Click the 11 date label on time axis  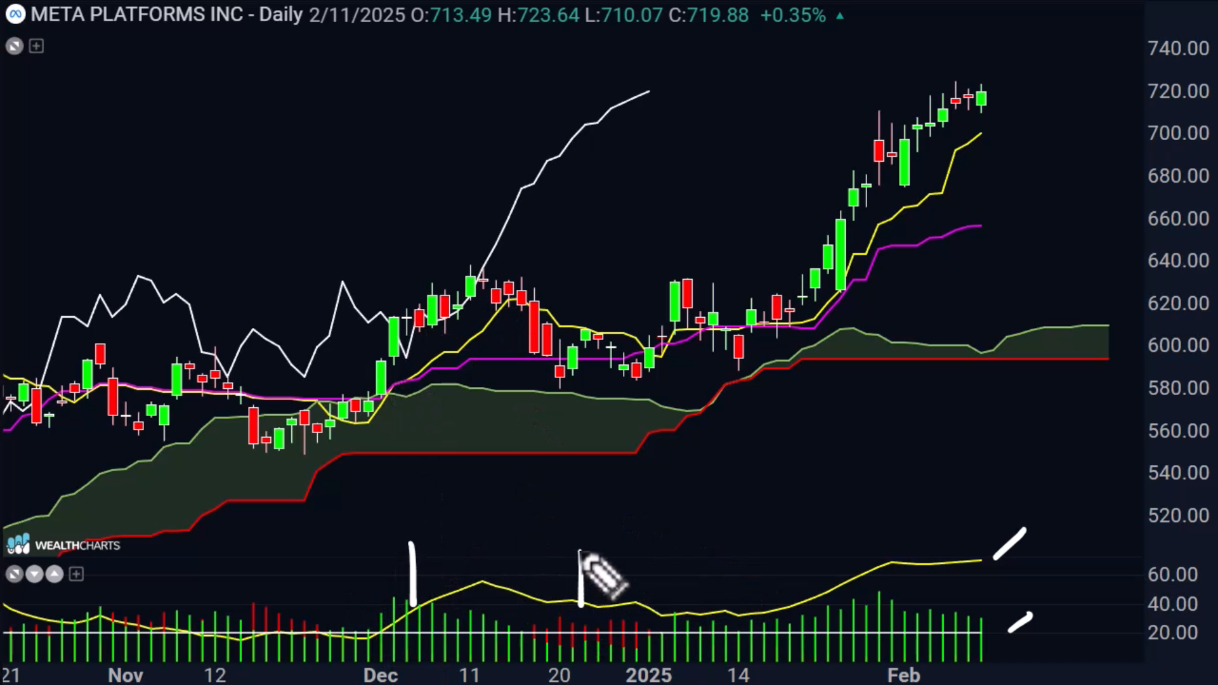[x=469, y=675]
